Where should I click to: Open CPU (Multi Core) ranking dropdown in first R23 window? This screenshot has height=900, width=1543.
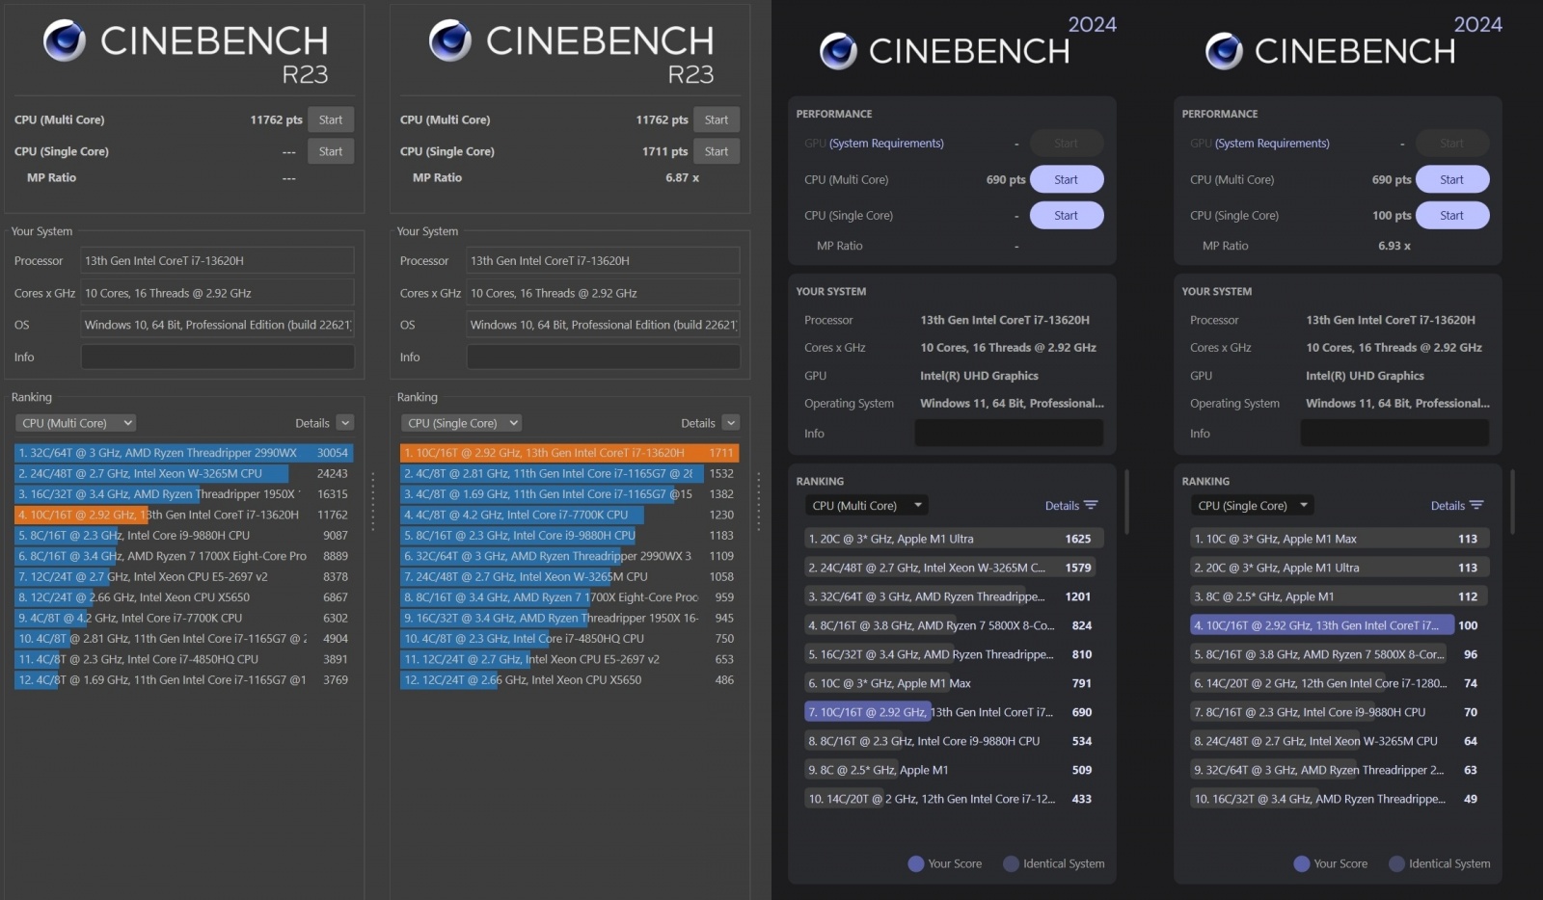tap(75, 423)
